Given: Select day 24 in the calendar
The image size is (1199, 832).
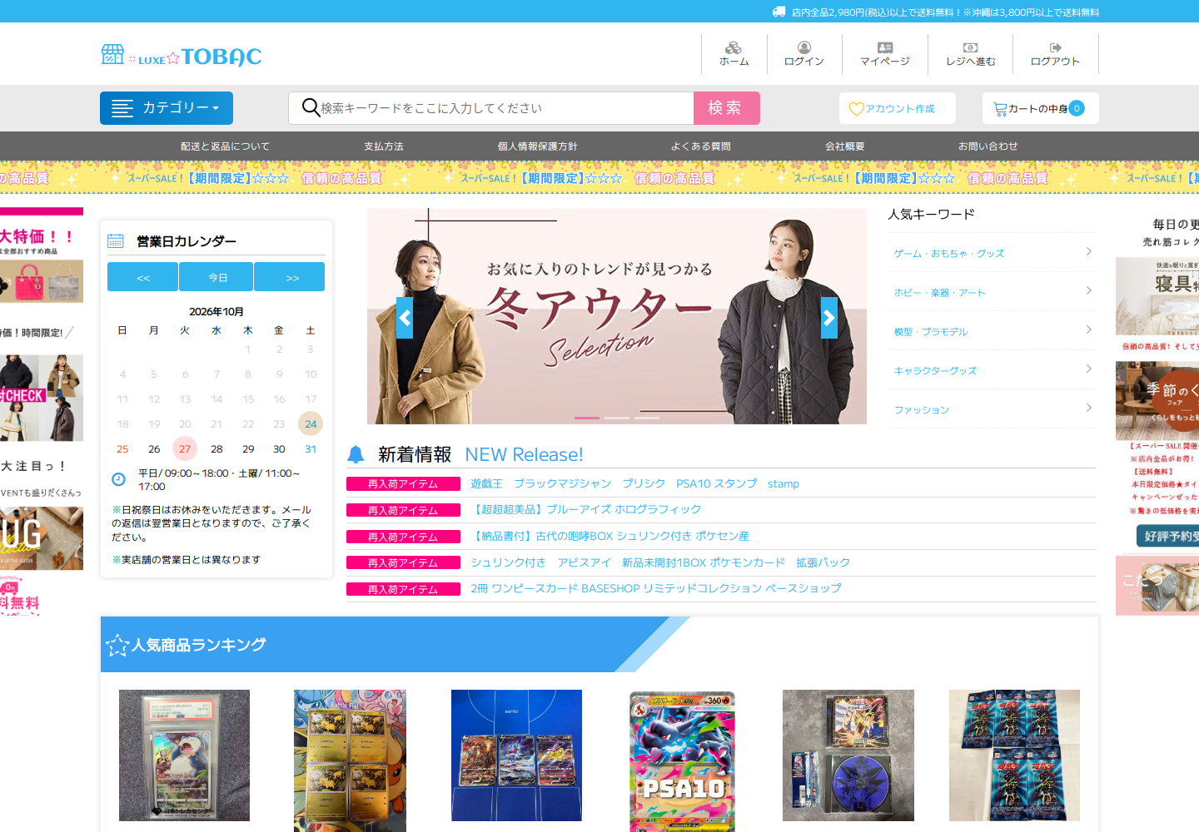Looking at the screenshot, I should (x=311, y=424).
